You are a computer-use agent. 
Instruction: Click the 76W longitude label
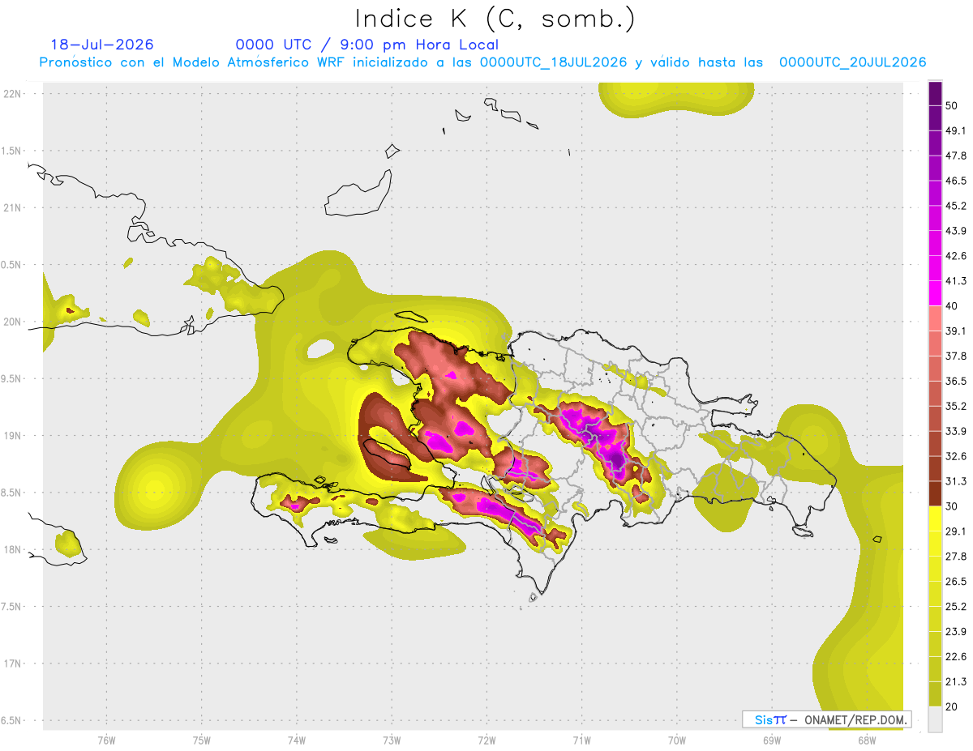tap(106, 740)
